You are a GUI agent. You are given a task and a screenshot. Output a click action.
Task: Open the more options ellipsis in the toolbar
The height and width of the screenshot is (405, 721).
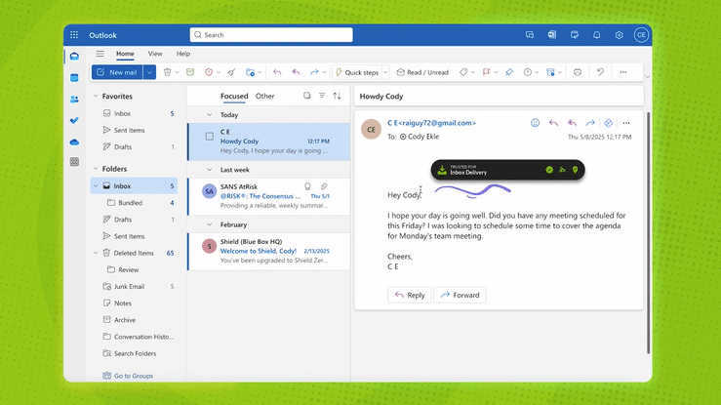click(x=623, y=72)
